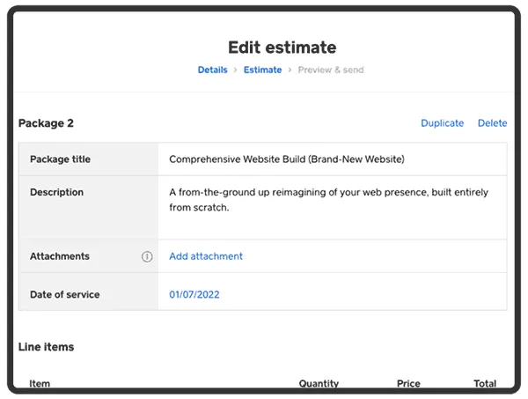
Task: Click the Quantity column header
Action: pos(319,383)
